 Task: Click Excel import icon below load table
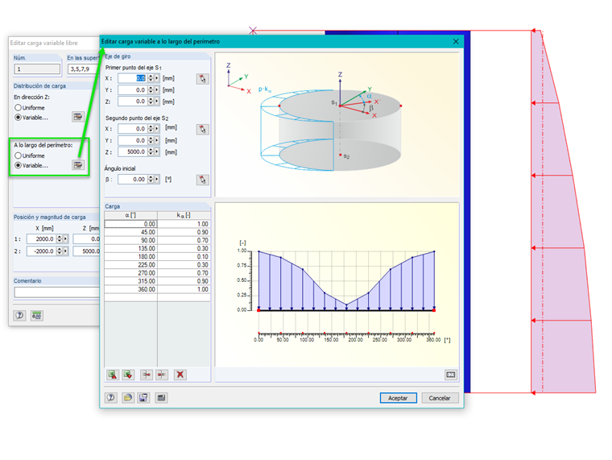tap(113, 375)
